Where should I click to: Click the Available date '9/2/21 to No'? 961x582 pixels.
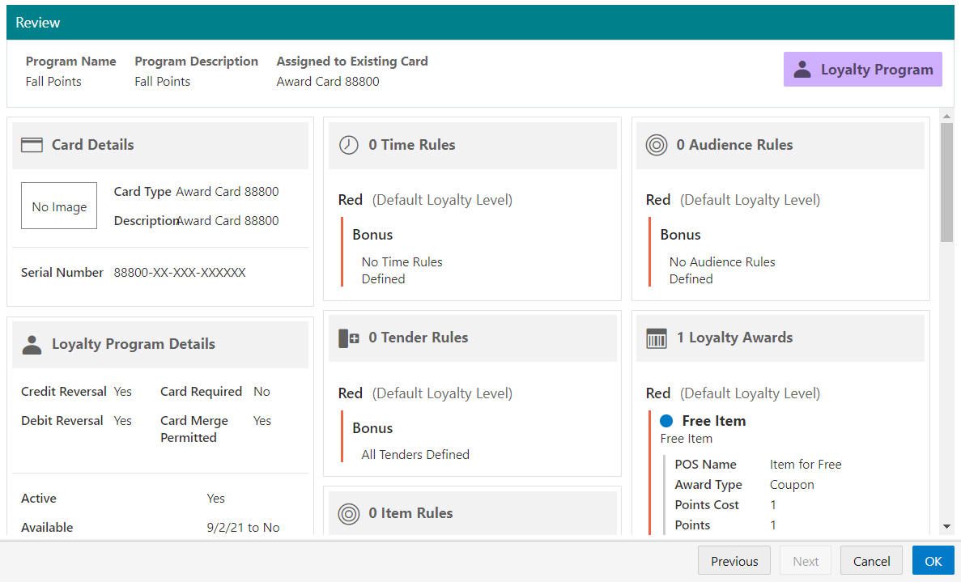click(x=244, y=528)
